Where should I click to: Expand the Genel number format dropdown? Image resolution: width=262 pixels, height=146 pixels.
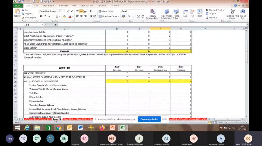pyautogui.click(x=143, y=11)
